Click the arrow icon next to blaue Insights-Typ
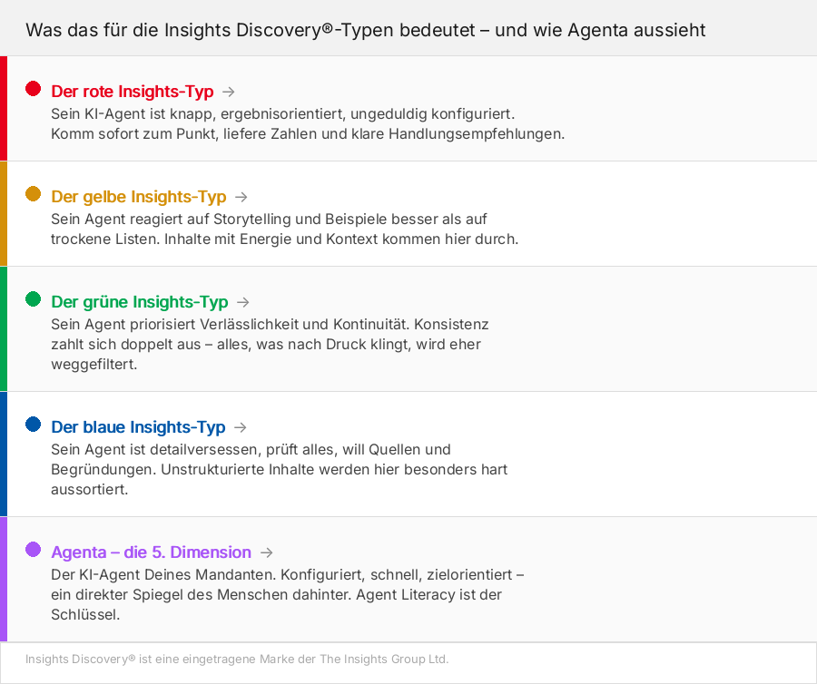 (x=241, y=427)
